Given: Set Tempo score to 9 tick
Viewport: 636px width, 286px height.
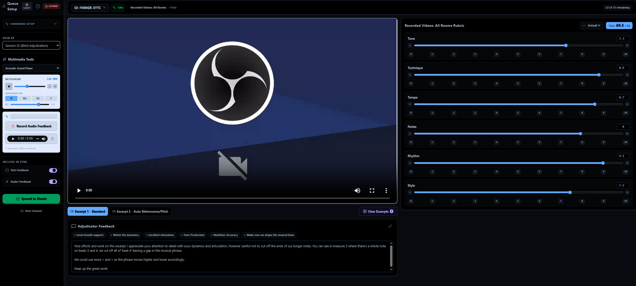Looking at the screenshot, I should [603, 113].
